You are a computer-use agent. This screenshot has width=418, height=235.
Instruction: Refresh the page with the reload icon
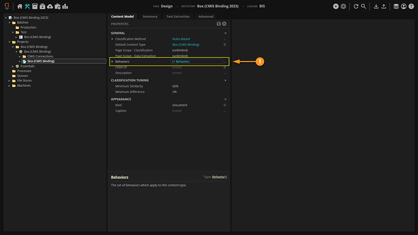tap(356, 6)
